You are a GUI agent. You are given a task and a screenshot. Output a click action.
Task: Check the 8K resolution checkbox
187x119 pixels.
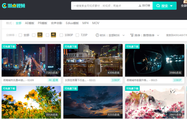pyautogui.click(x=34, y=35)
